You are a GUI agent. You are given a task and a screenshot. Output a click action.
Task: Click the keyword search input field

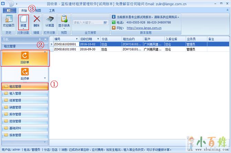pos(87,22)
